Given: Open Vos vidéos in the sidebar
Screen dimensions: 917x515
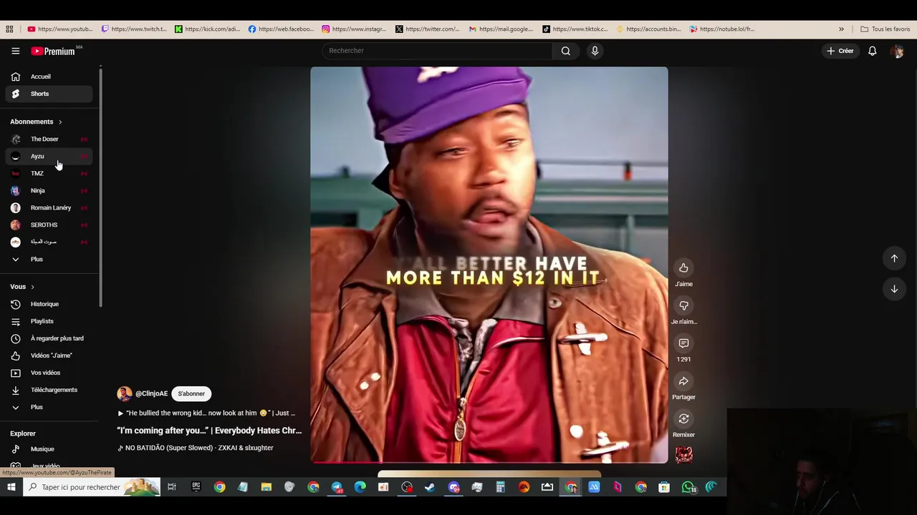Looking at the screenshot, I should tap(49, 373).
